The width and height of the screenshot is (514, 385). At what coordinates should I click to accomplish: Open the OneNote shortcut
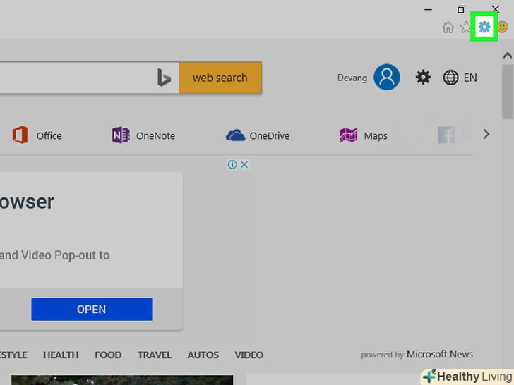[143, 135]
